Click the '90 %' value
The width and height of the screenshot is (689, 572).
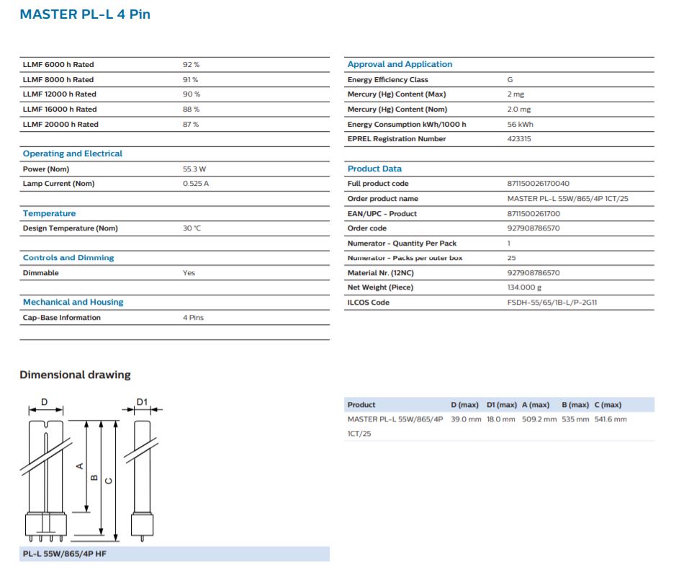pos(191,94)
